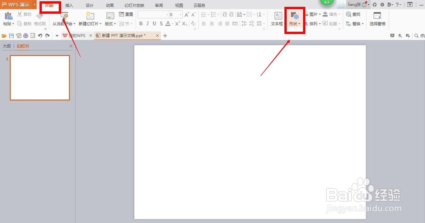
Task: Click Copy (复制) in the ribbon
Action: coord(24,23)
